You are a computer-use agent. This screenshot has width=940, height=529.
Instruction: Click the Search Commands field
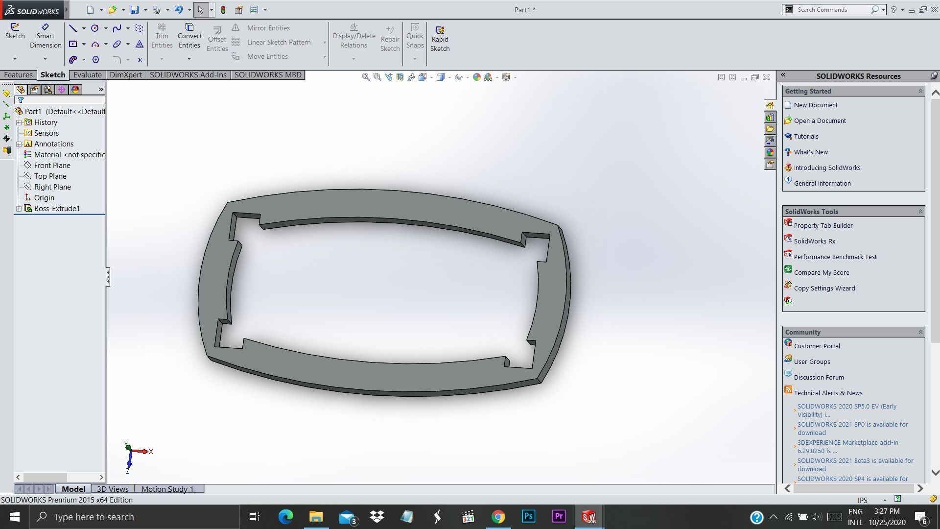pyautogui.click(x=833, y=10)
